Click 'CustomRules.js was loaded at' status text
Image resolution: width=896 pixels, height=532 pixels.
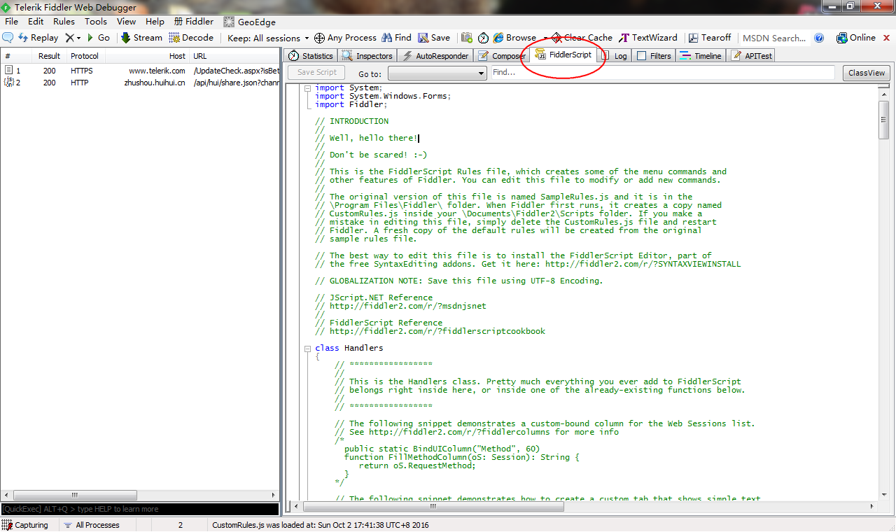(321, 525)
